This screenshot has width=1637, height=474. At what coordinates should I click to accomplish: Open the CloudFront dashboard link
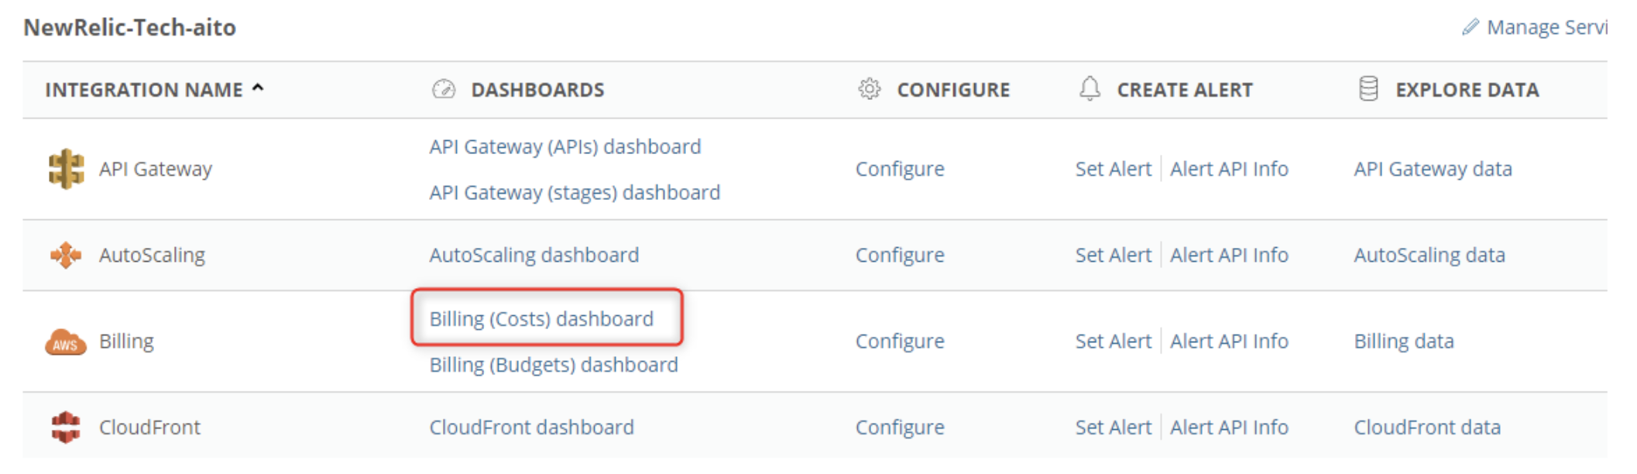(531, 428)
